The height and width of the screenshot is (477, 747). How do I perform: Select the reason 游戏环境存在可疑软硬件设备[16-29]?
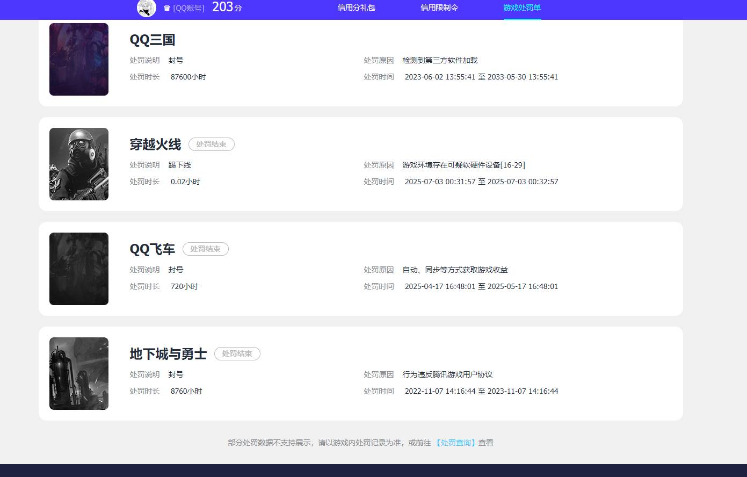point(464,165)
